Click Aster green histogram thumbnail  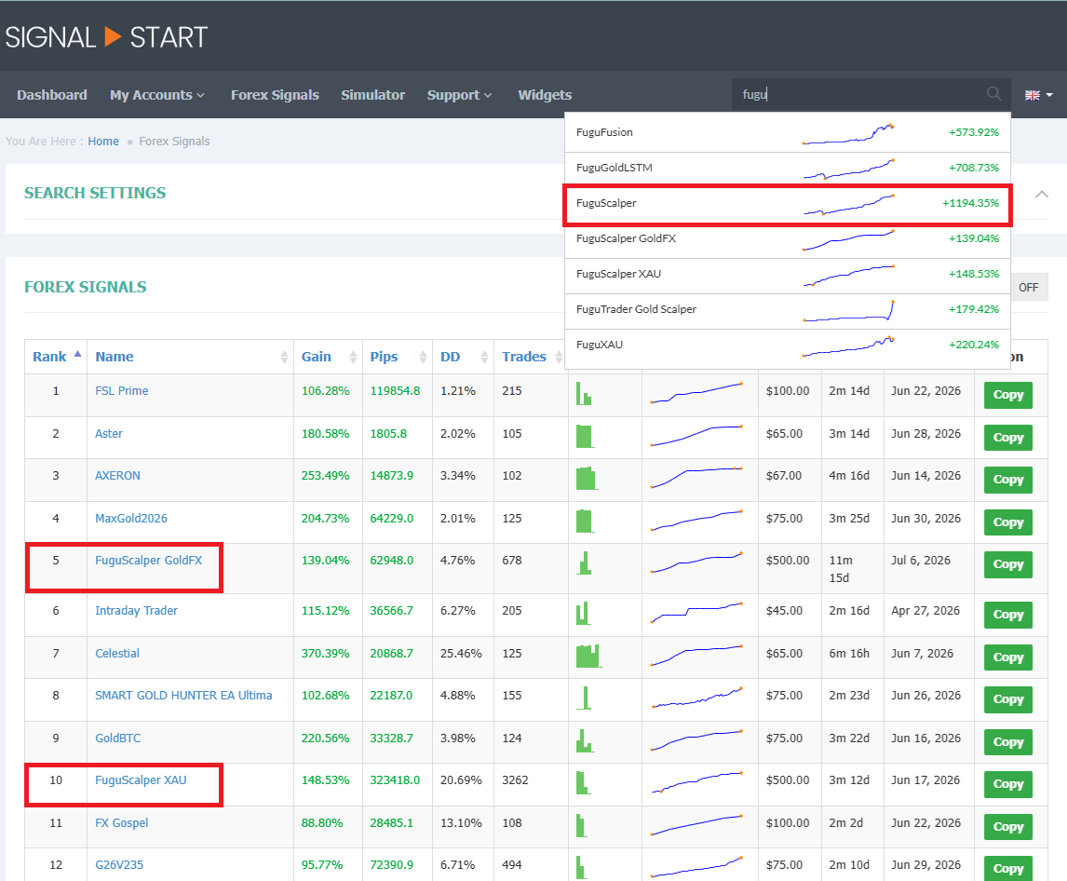(x=585, y=437)
